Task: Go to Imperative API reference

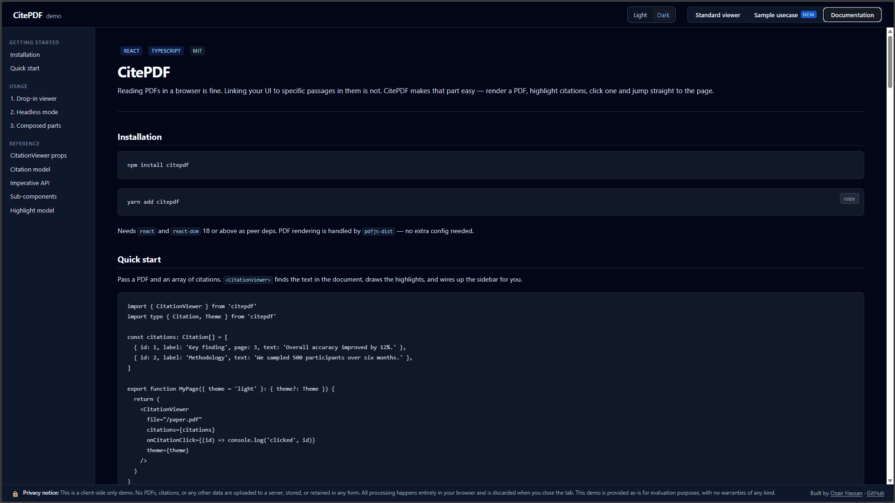Action: pyautogui.click(x=30, y=183)
